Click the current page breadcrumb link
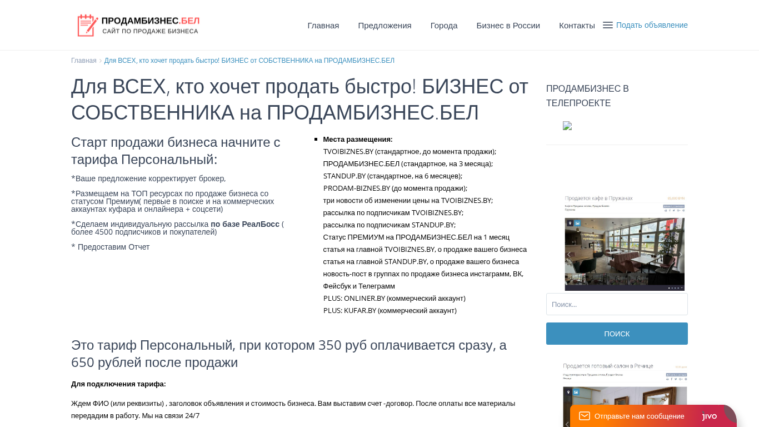759x427 pixels. 249,61
